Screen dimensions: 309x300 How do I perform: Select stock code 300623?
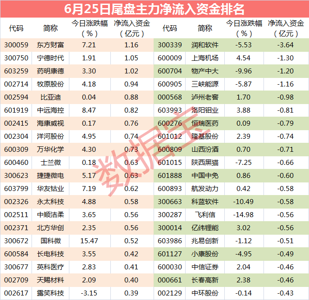[16, 175]
